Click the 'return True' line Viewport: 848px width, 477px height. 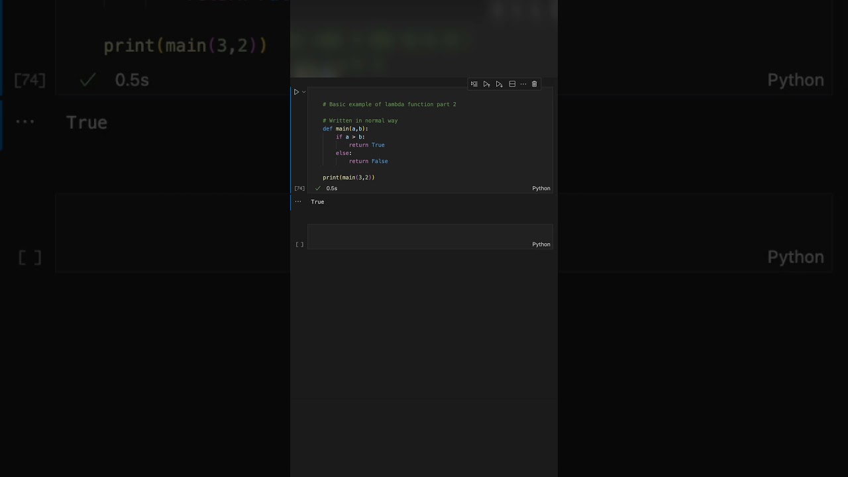[367, 144]
